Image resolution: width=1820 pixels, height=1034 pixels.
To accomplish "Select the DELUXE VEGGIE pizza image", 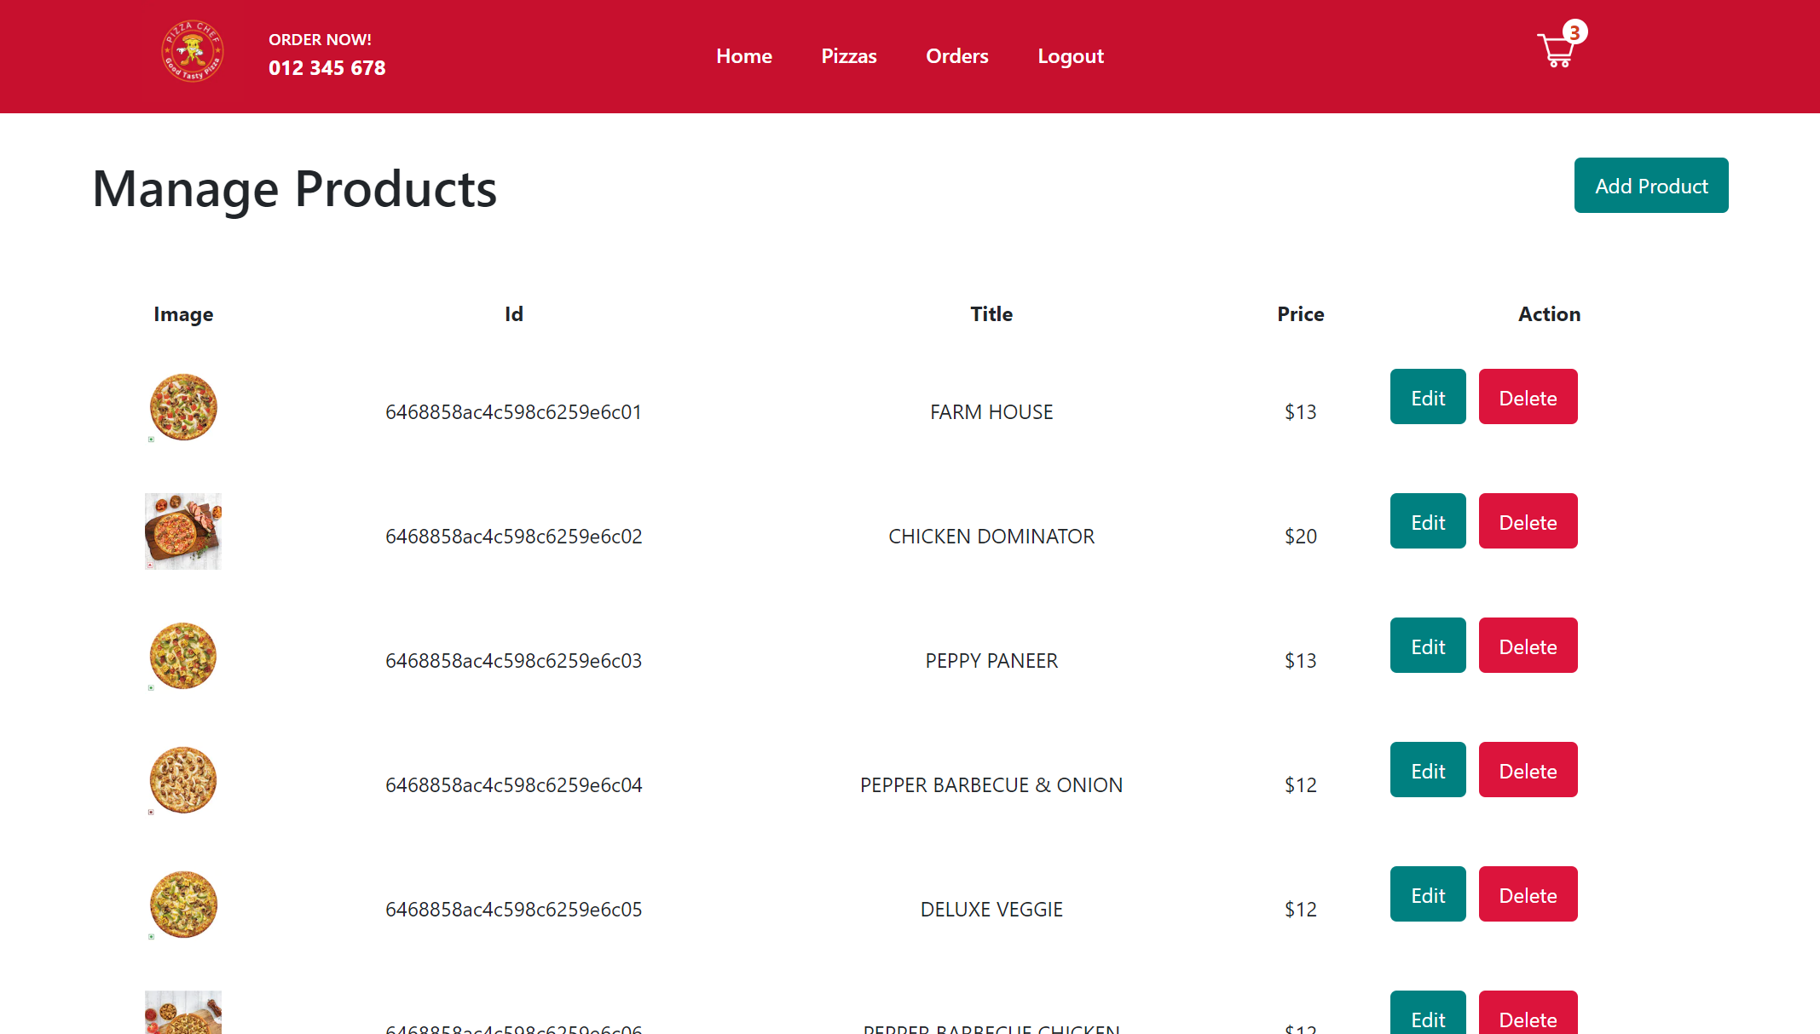I will (182, 905).
